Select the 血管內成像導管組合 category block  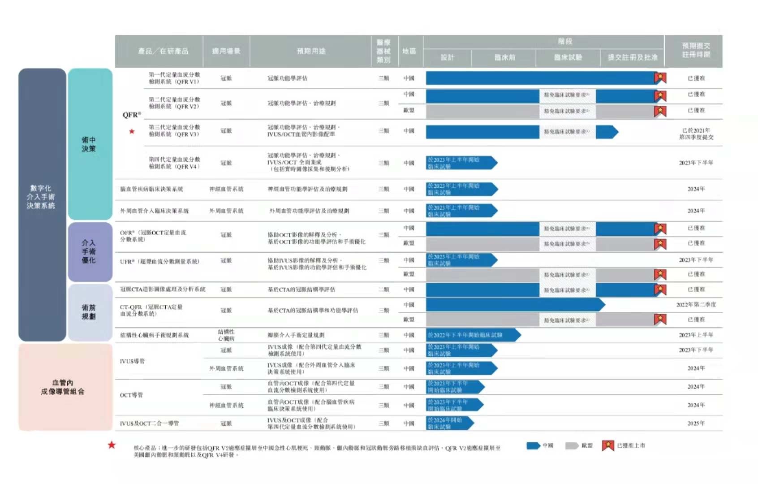(65, 387)
